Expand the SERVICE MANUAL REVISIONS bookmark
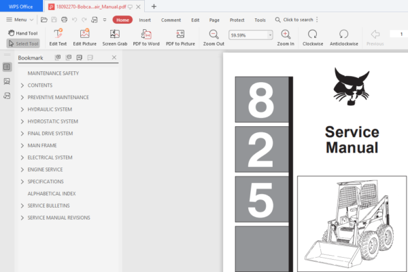The image size is (408, 272). pyautogui.click(x=22, y=218)
